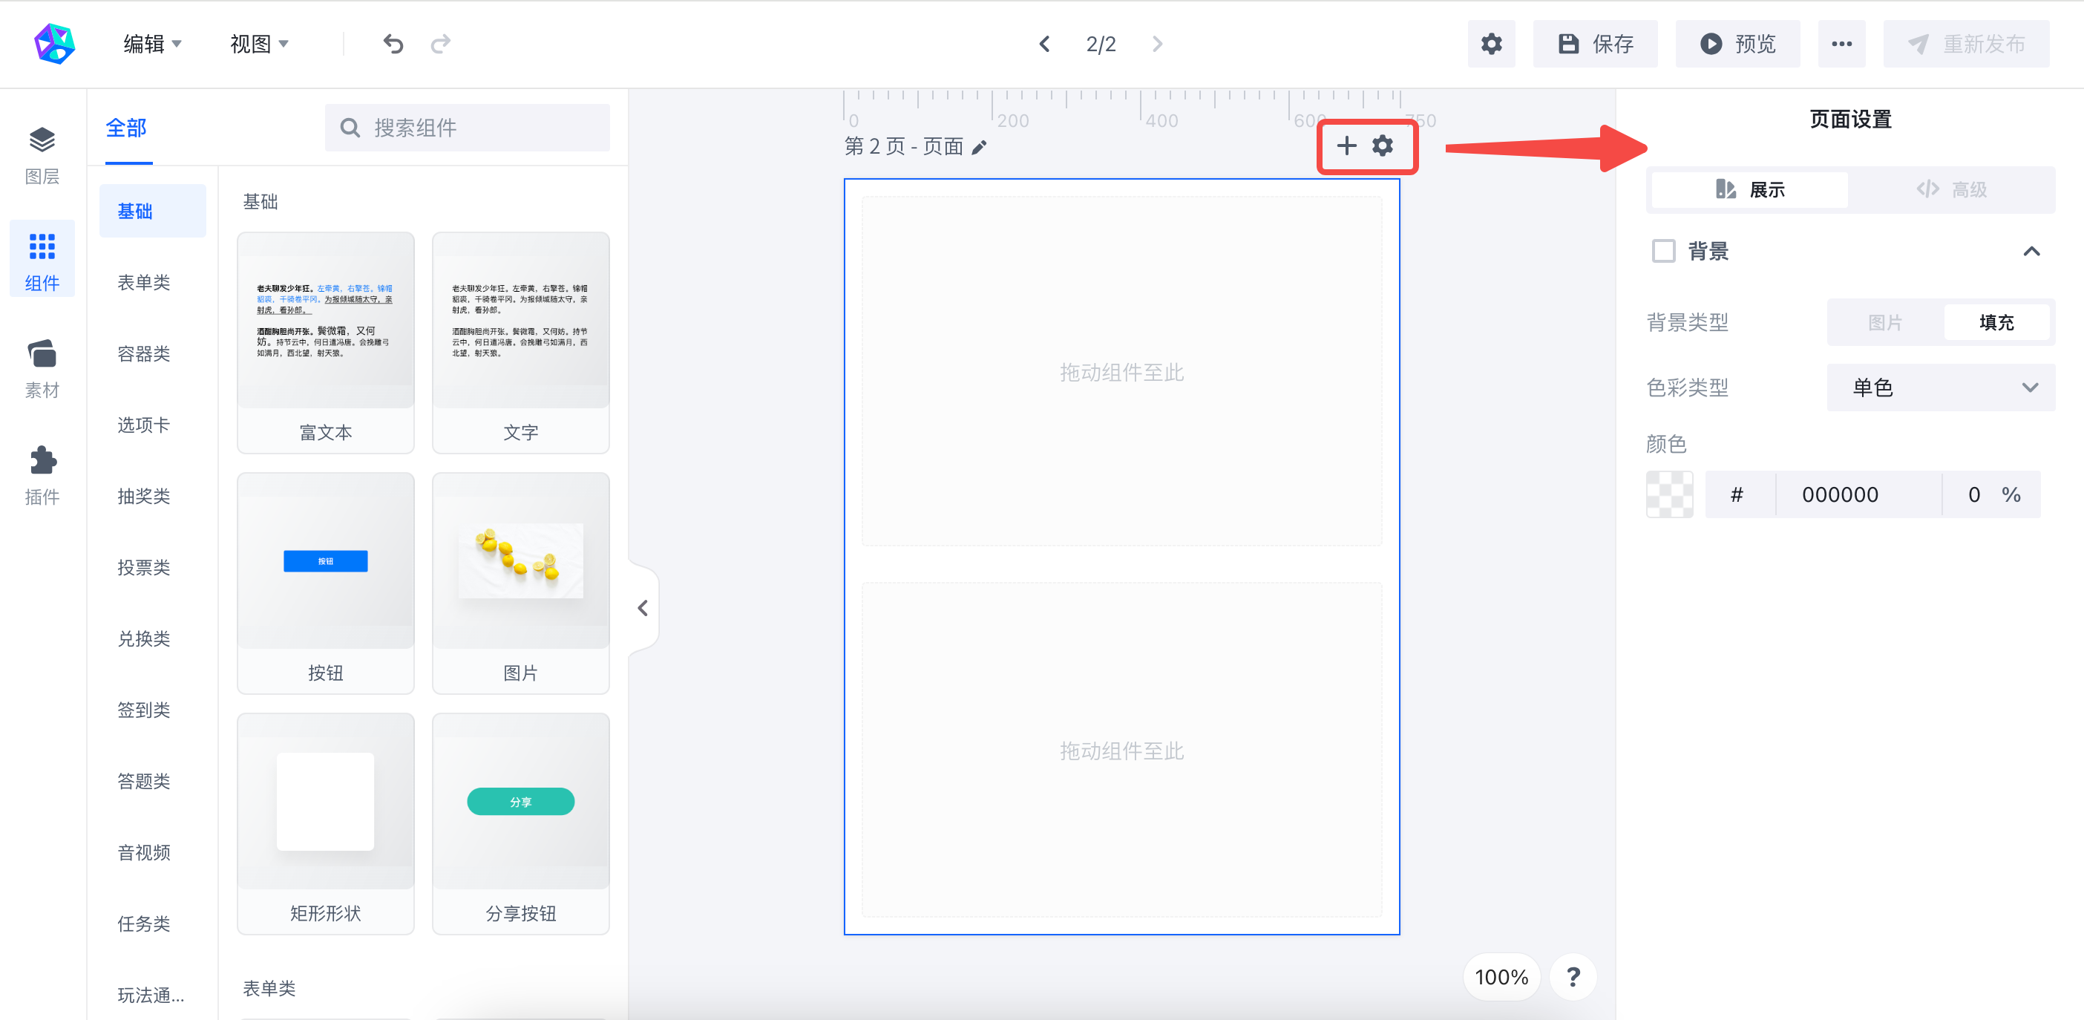
Task: Collapse the component panel with chevron
Action: coord(643,608)
